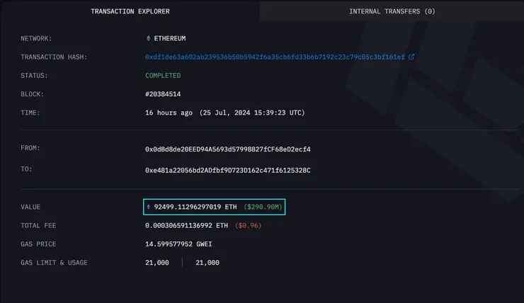The height and width of the screenshot is (303, 524).
Task: Click the STATUS: label
Action: coord(34,76)
